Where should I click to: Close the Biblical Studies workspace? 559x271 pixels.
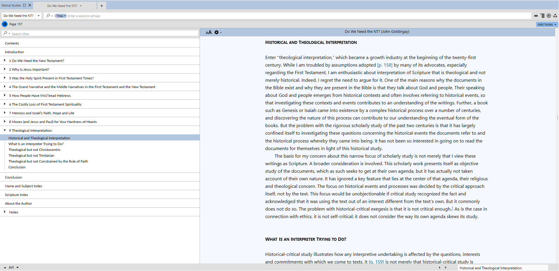click(x=30, y=5)
